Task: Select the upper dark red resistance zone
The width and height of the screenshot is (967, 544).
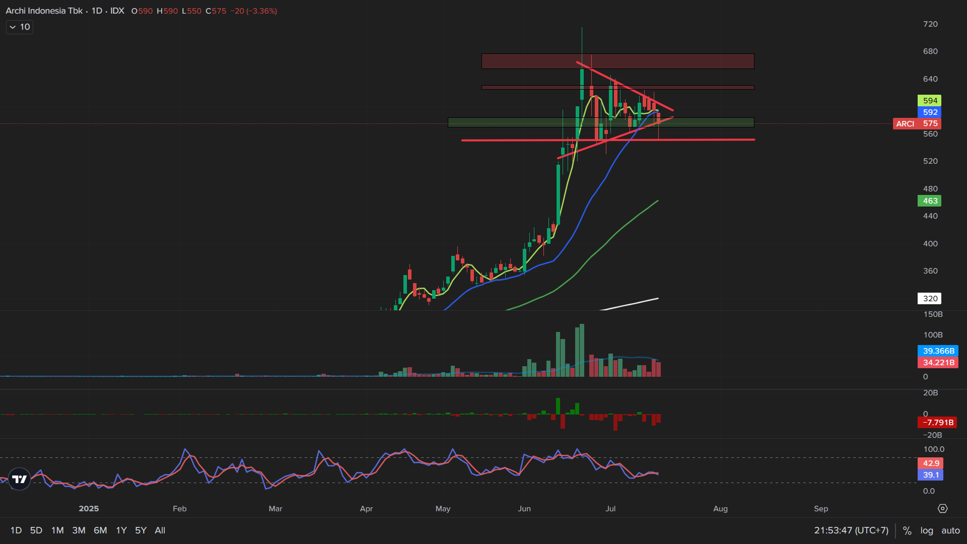Action: [x=617, y=61]
